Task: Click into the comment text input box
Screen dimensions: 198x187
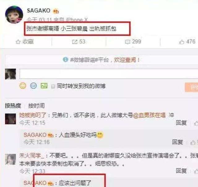Action: [x=109, y=74]
